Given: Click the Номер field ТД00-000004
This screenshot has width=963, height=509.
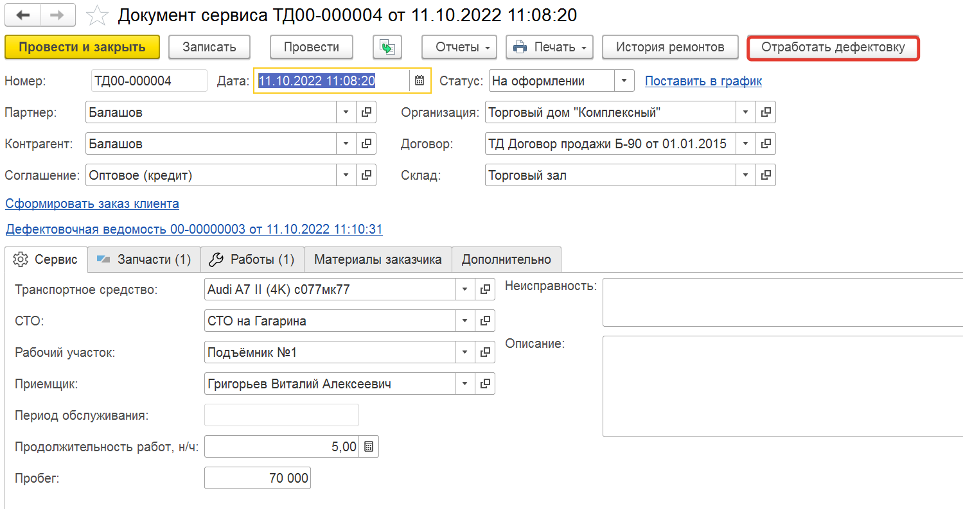Looking at the screenshot, I should click(x=149, y=81).
